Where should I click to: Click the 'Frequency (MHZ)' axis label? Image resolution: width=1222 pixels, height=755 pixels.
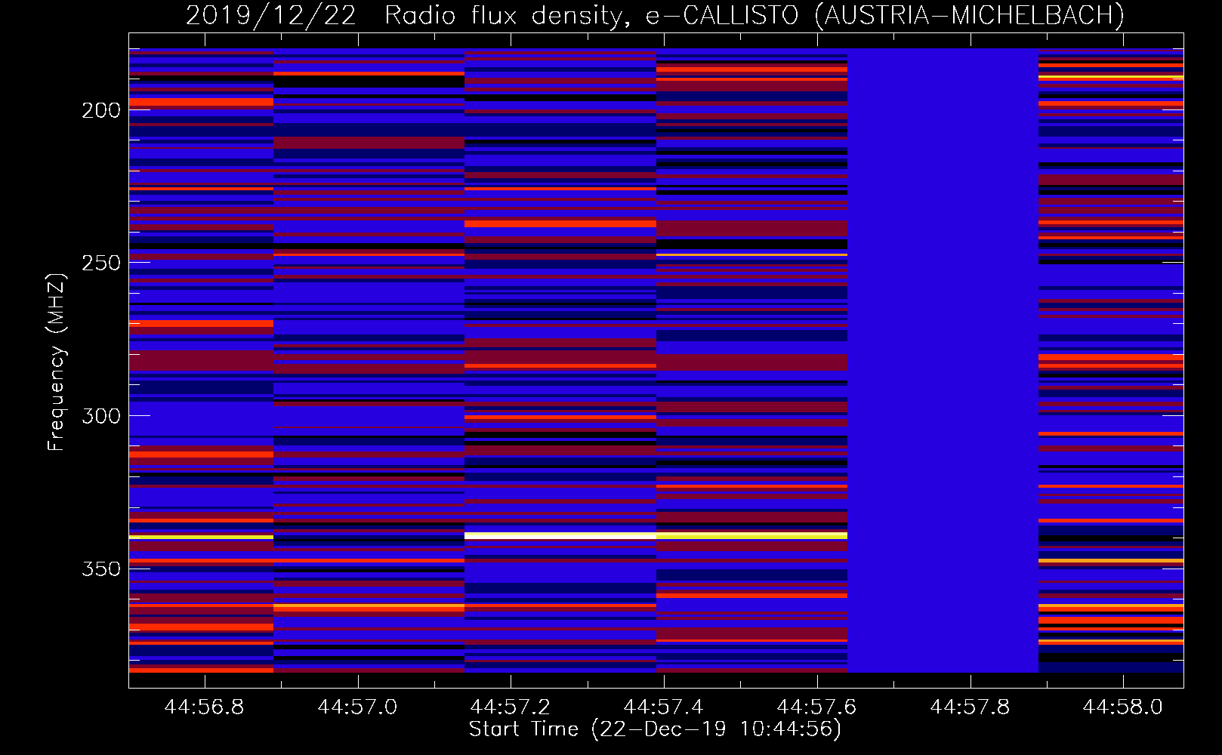point(57,362)
